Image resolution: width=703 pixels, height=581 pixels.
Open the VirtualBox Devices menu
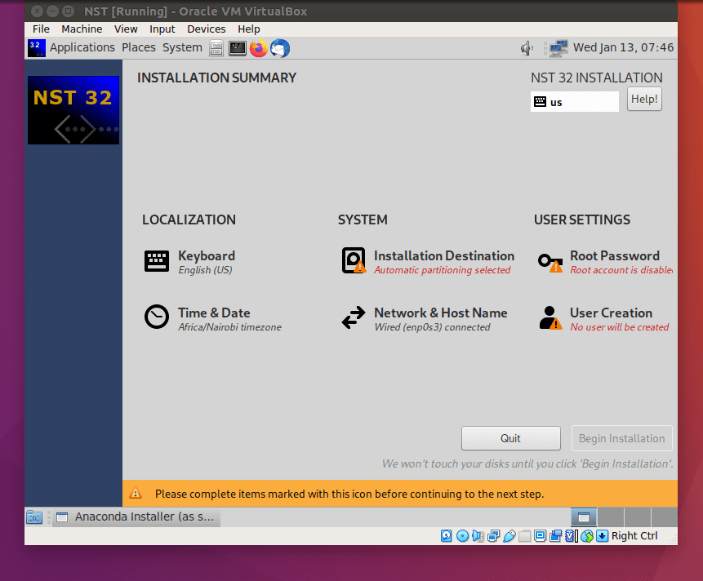pos(207,29)
